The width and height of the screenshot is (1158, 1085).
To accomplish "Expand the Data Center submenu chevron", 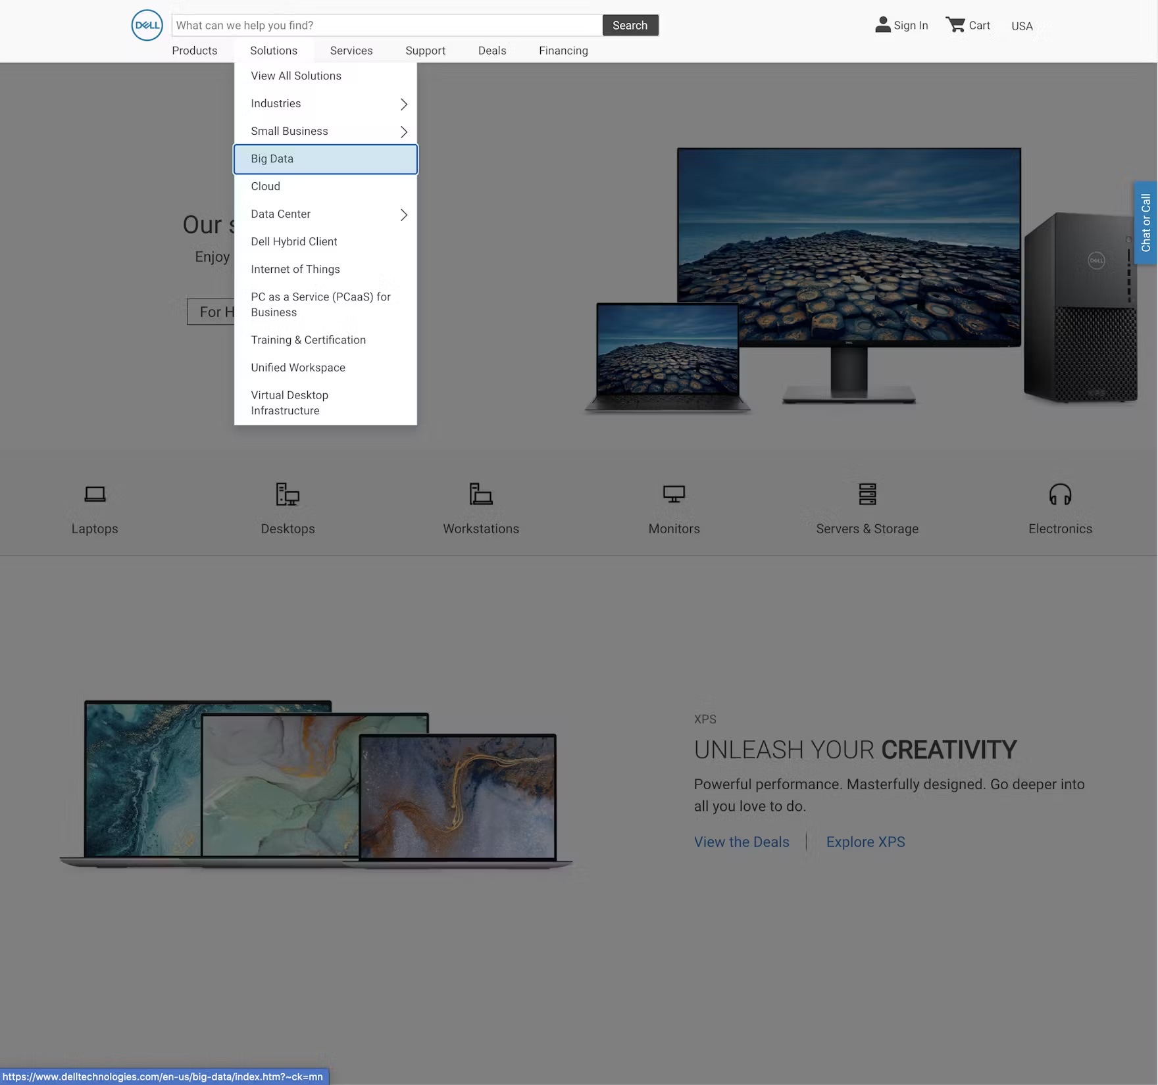I will [x=404, y=214].
